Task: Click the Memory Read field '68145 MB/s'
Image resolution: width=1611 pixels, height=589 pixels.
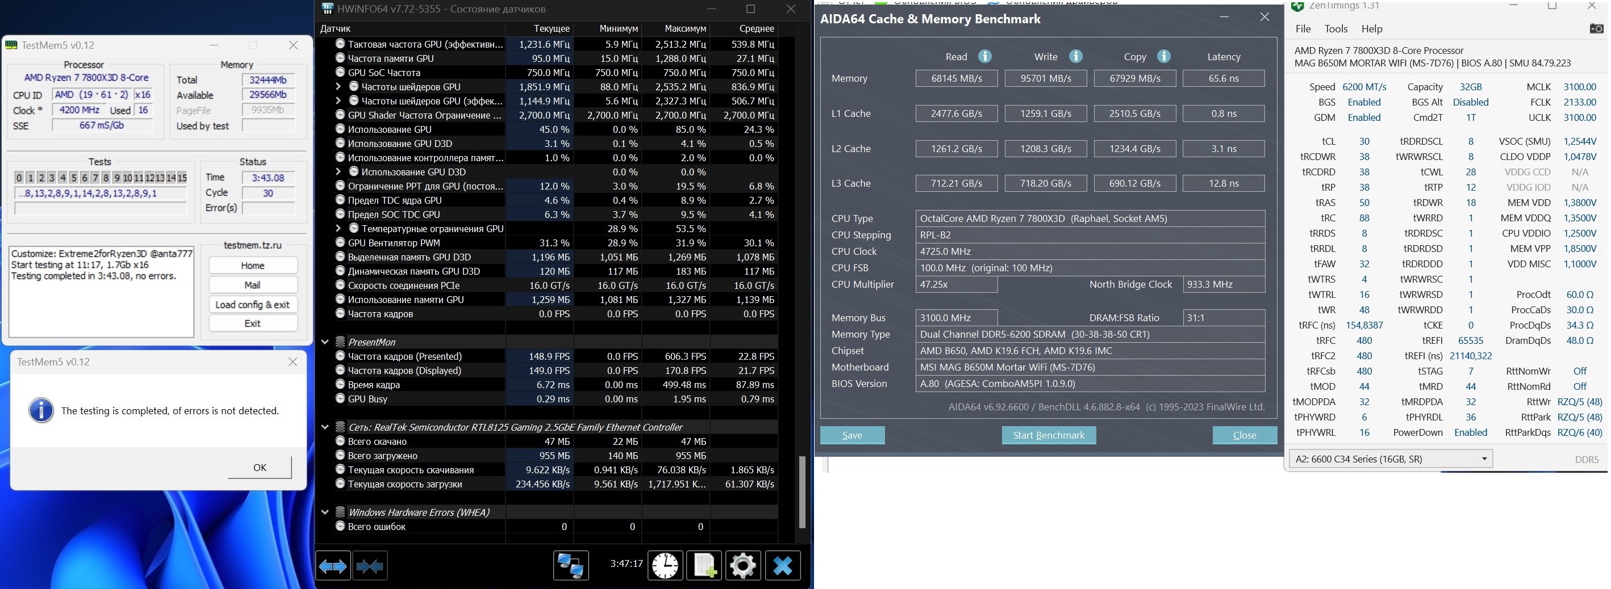Action: pyautogui.click(x=956, y=78)
